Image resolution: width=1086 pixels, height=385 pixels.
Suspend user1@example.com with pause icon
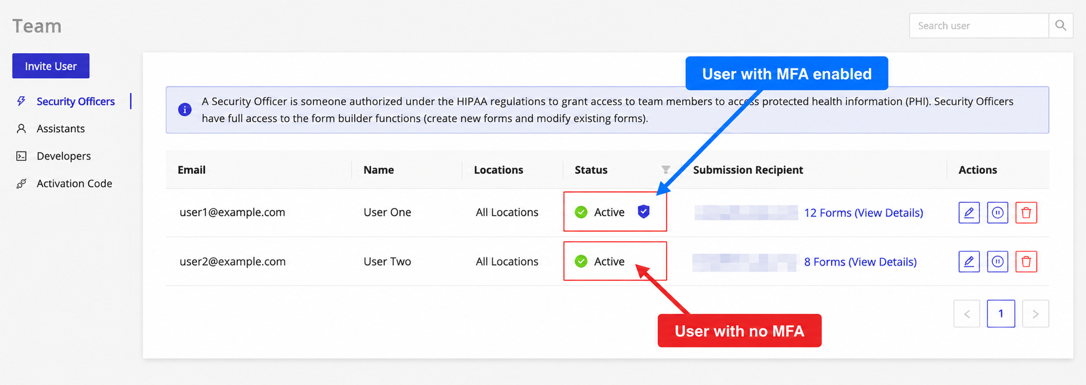pyautogui.click(x=997, y=212)
